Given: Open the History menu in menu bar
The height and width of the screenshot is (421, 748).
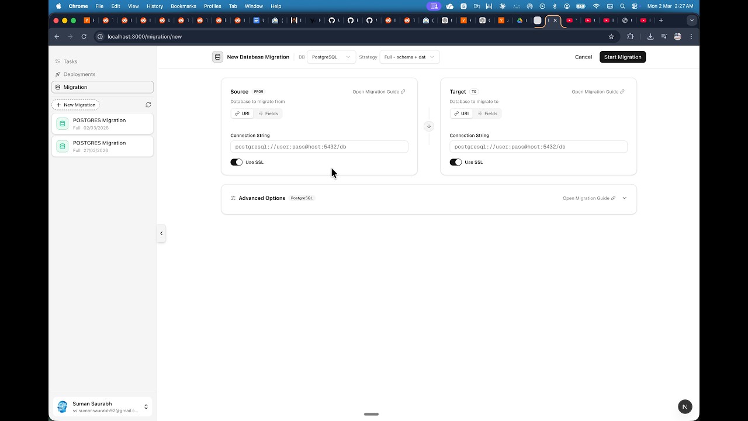Looking at the screenshot, I should pyautogui.click(x=155, y=6).
